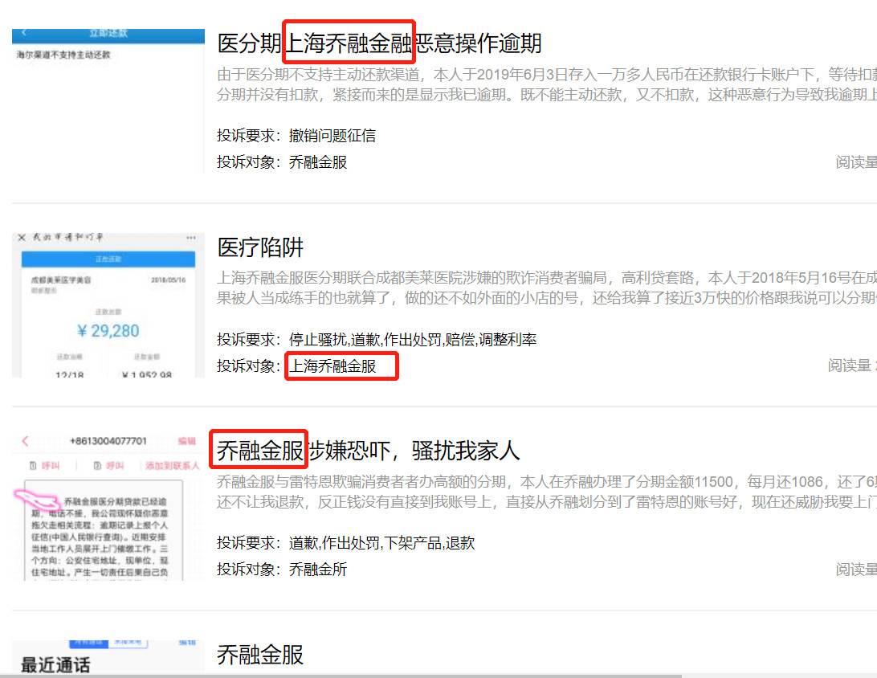Click the 阅读量 label in the 医疗陷阱 row
Image resolution: width=877 pixels, height=678 pixels.
click(850, 366)
